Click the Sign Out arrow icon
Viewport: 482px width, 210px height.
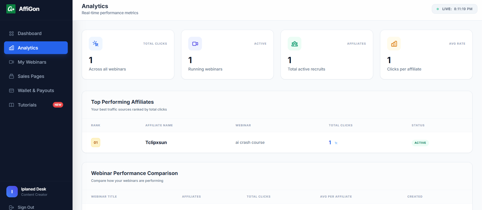[x=11, y=207]
